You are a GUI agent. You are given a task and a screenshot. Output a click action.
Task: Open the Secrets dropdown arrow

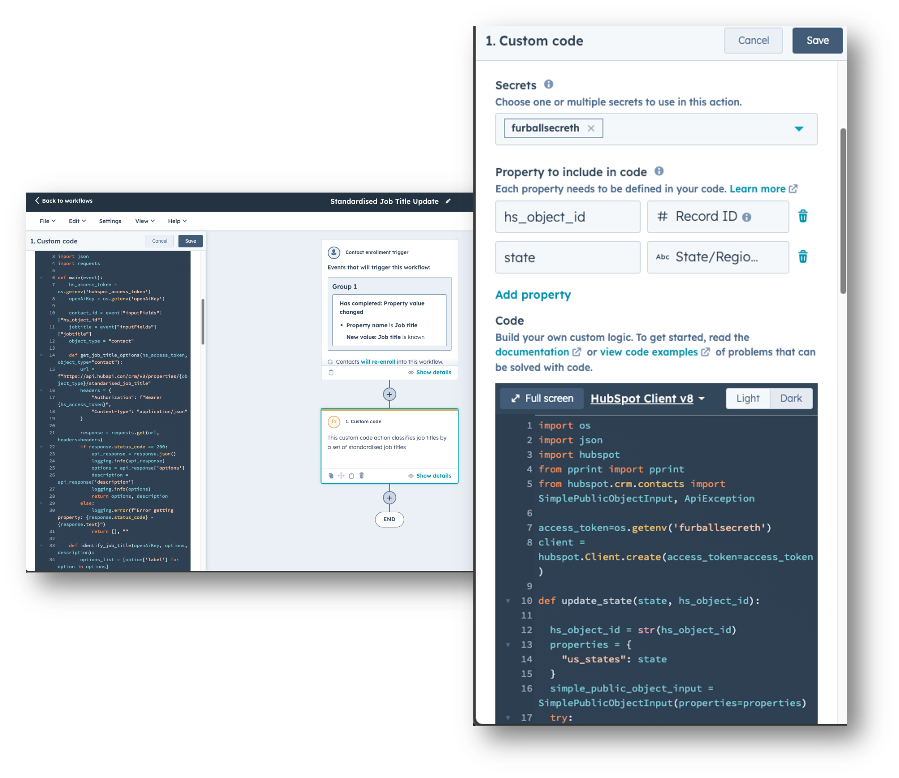click(799, 129)
